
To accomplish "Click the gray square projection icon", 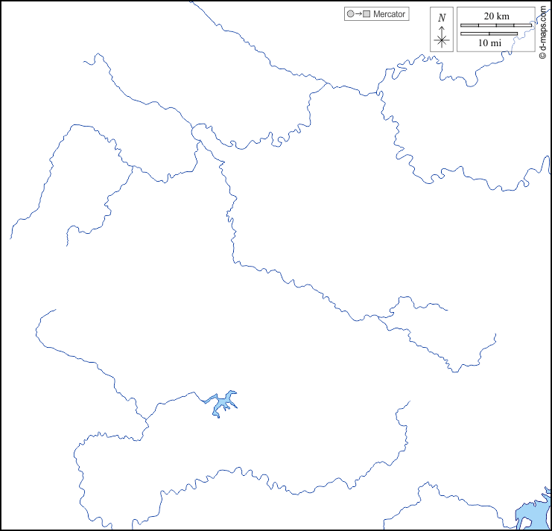I will [x=366, y=14].
